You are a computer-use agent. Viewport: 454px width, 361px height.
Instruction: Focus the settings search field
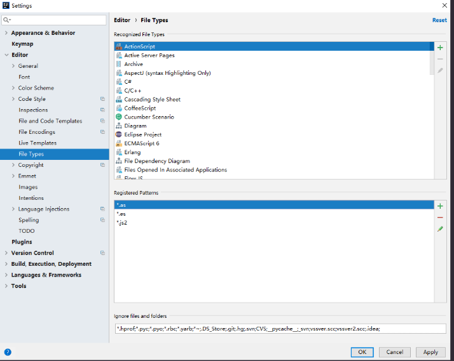54,20
